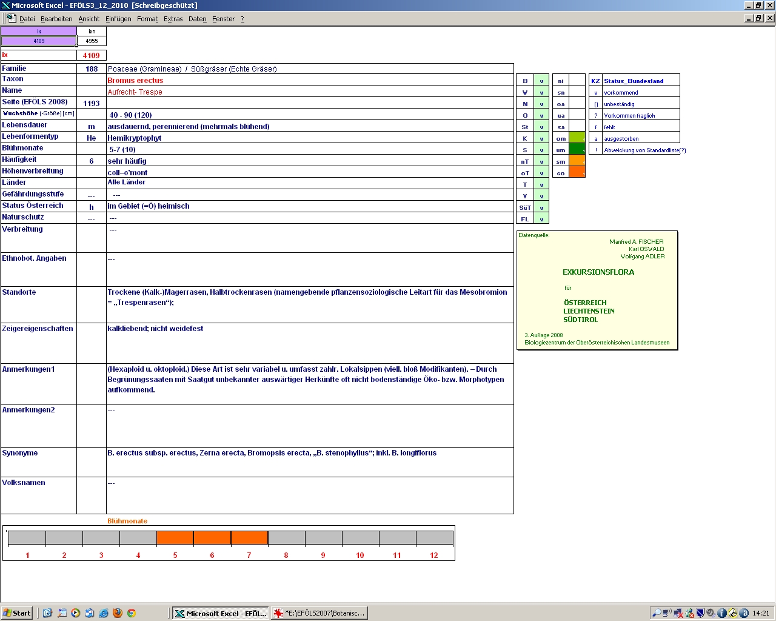Select the purple ix value cell 4109
776x621 pixels.
[x=39, y=41]
